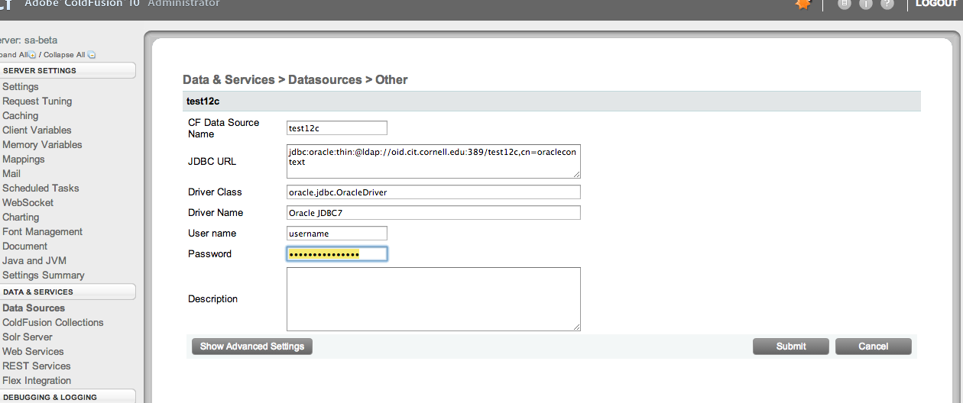963x403 pixels.
Task: Click the orange starburst notification icon
Action: tap(802, 4)
